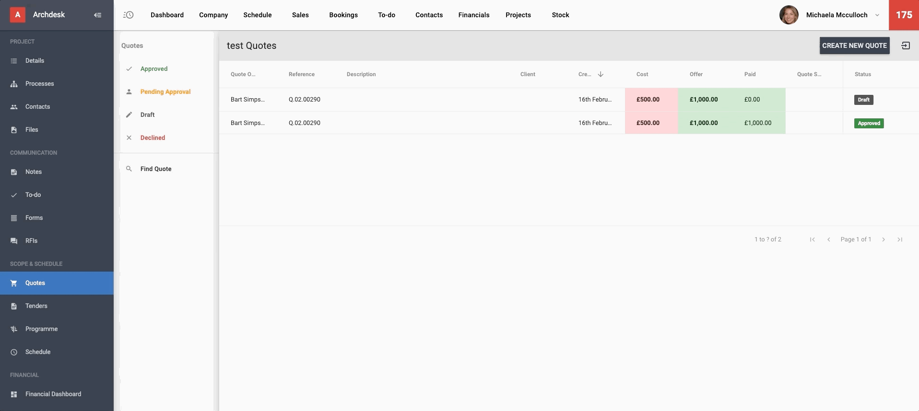Expand the user account dropdown chevron
This screenshot has height=411, width=919.
click(877, 15)
